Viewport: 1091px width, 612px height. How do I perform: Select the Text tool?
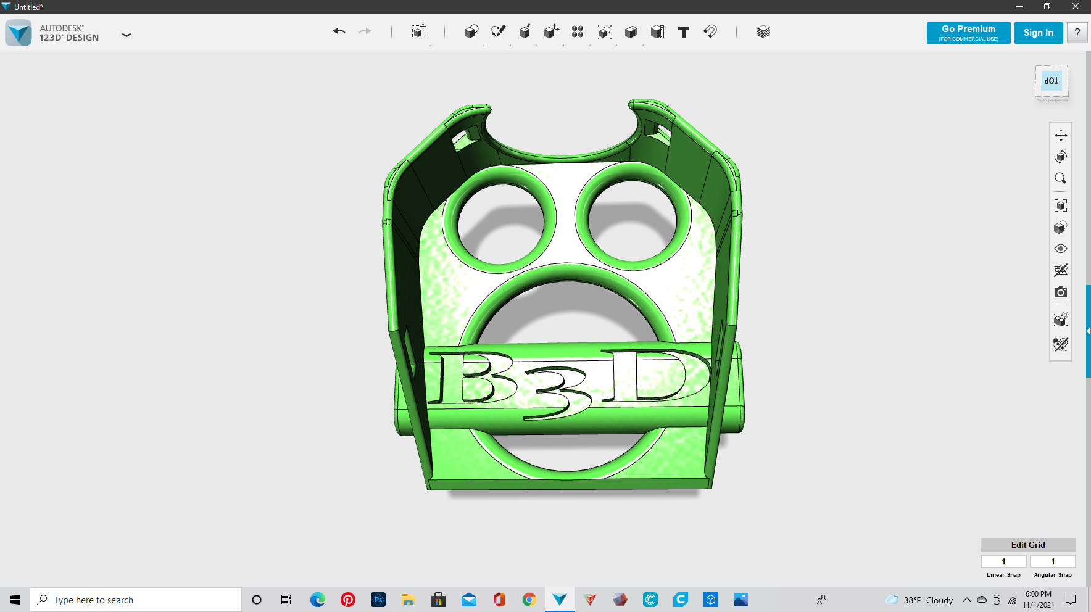point(683,32)
